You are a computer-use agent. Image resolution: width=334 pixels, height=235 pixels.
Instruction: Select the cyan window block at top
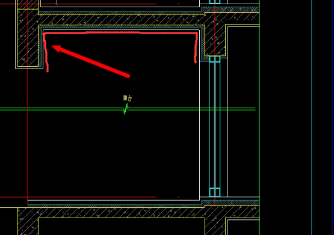pos(215,59)
